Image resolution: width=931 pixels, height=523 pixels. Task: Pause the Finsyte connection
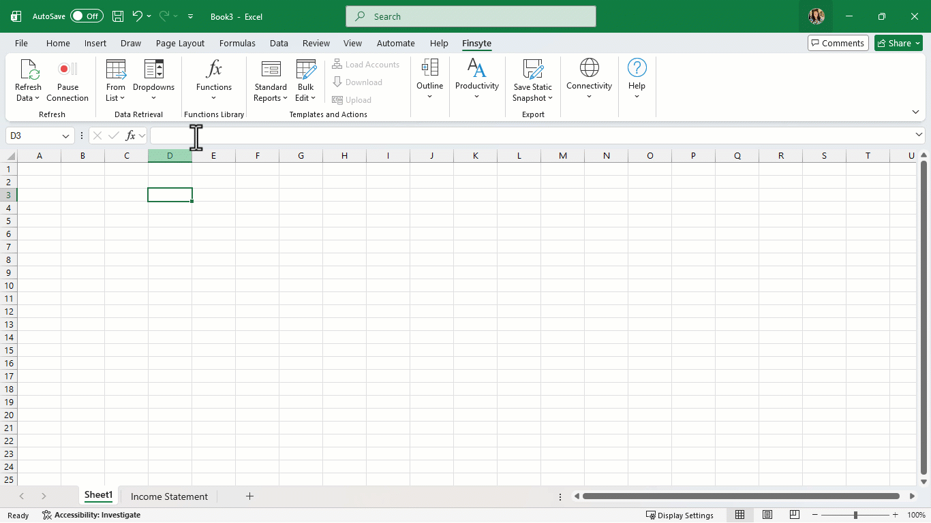(67, 69)
